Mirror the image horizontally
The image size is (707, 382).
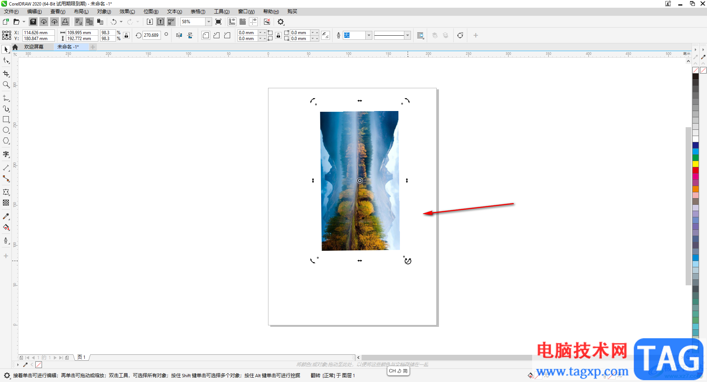click(x=179, y=35)
